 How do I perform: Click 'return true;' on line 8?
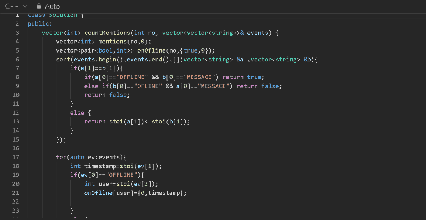pyautogui.click(x=244, y=77)
